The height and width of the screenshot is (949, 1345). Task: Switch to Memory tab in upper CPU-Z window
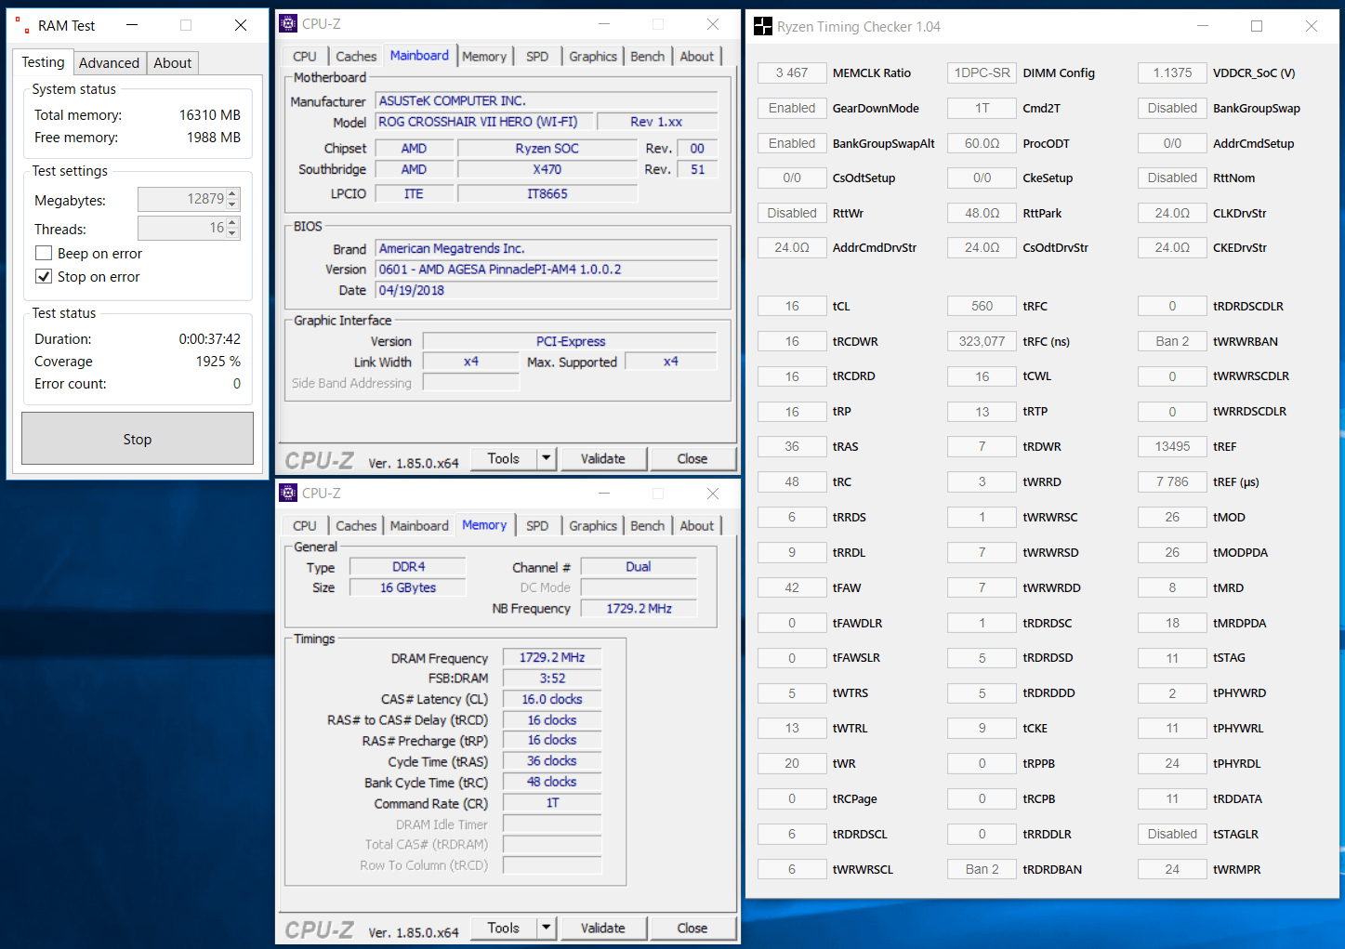coord(484,57)
